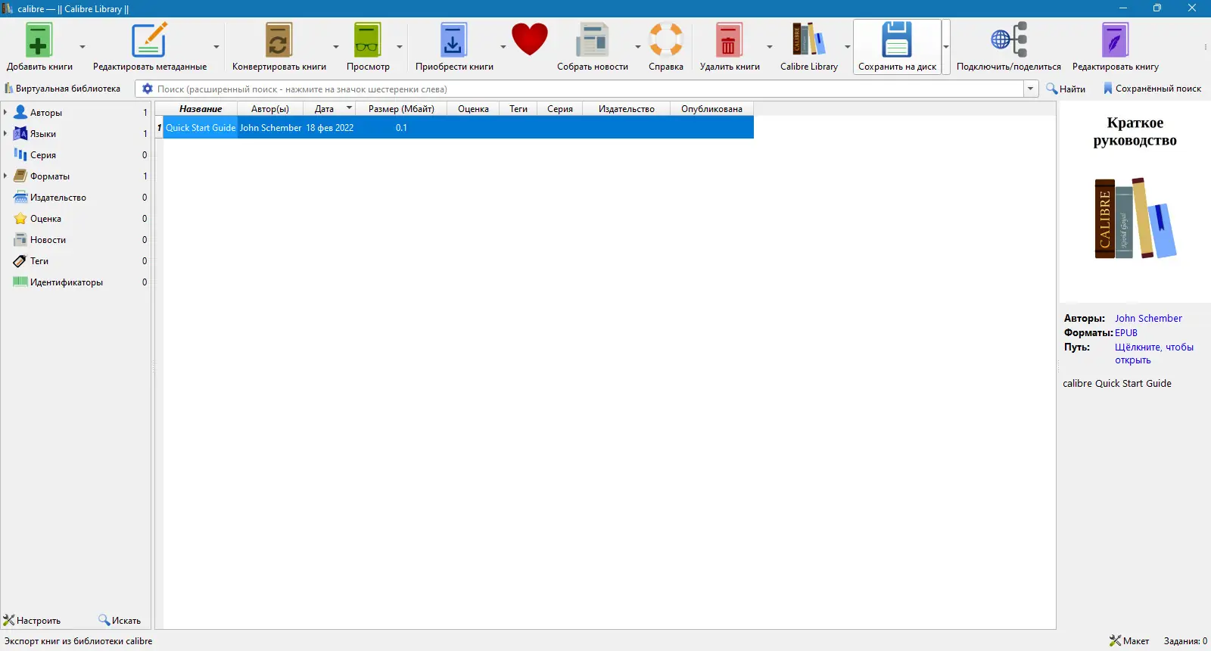Expand the Authors (Авторы) tree node

pyautogui.click(x=5, y=112)
